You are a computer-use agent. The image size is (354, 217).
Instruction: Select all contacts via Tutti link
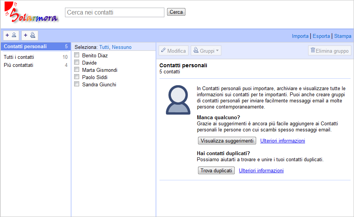click(x=104, y=47)
